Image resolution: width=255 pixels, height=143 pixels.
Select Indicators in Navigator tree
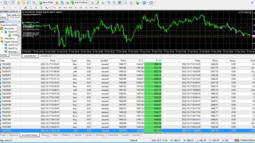[x=9, y=39]
